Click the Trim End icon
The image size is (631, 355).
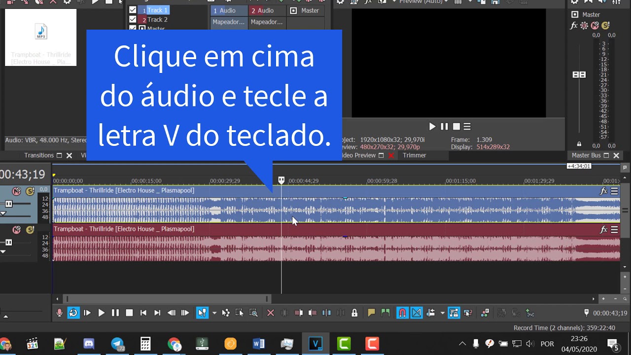[313, 313]
